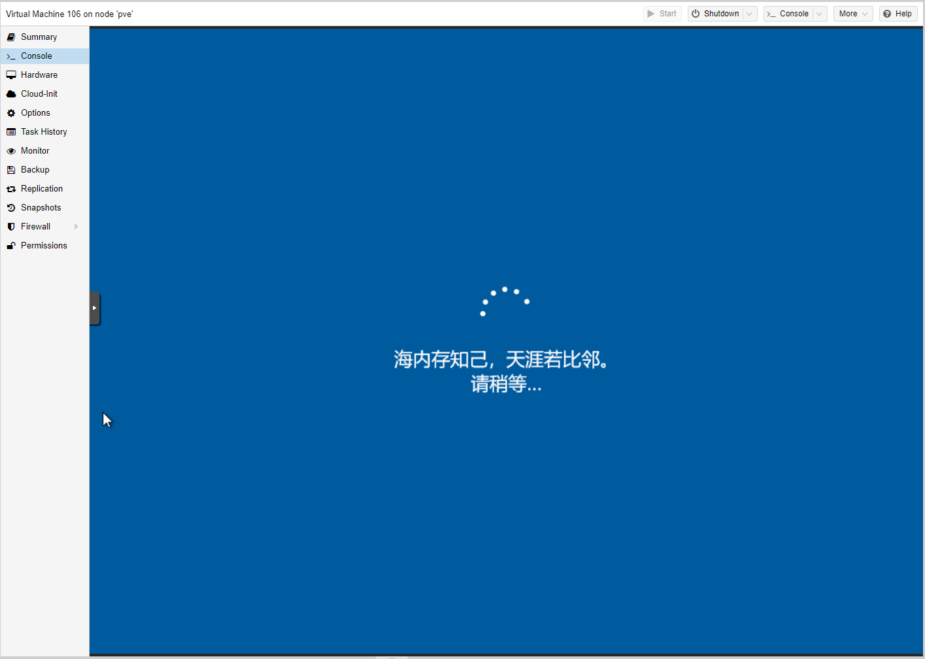Click inside the VM console display
The height and width of the screenshot is (659, 925).
point(506,490)
